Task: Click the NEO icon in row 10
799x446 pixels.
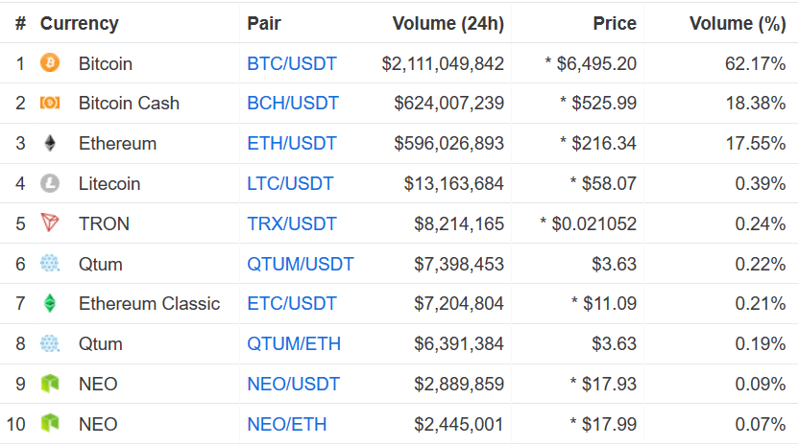Action: (x=50, y=424)
